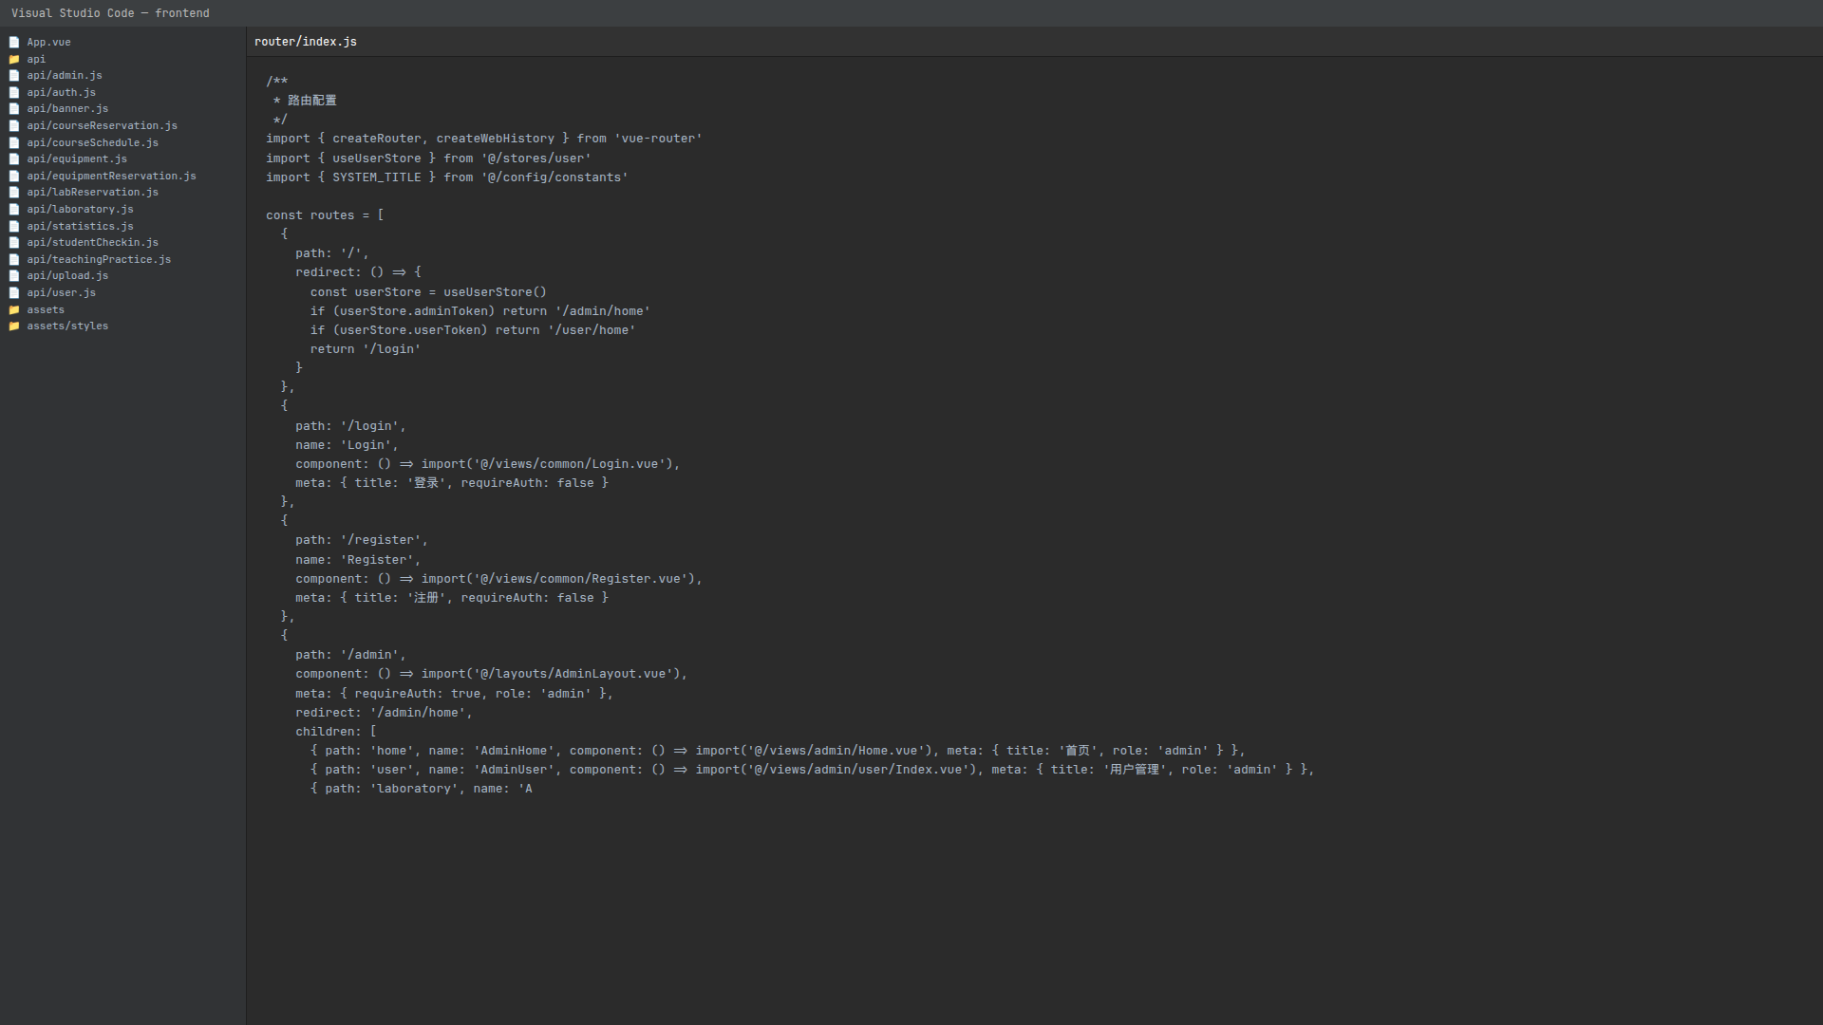Click the 用户管理 title string
The width and height of the screenshot is (1823, 1025).
1135,770
